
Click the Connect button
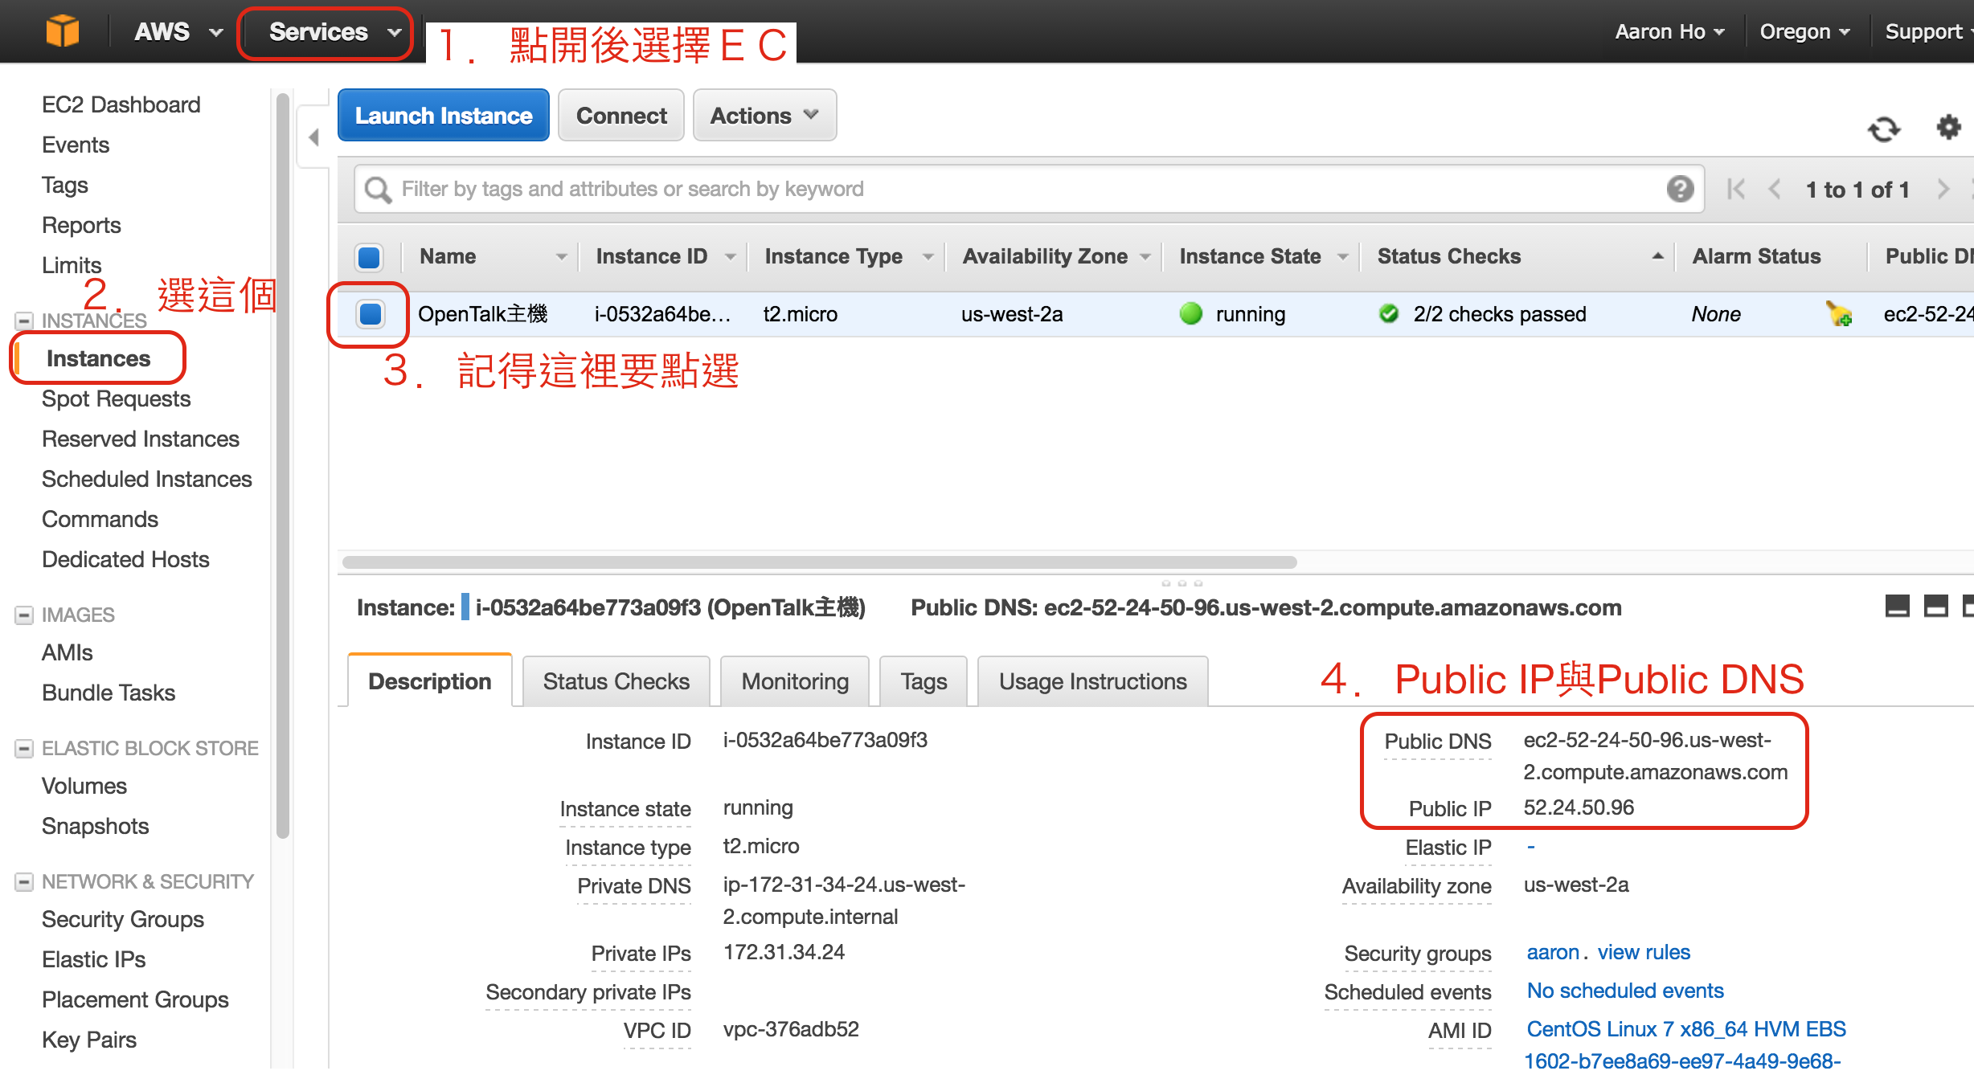pyautogui.click(x=621, y=116)
